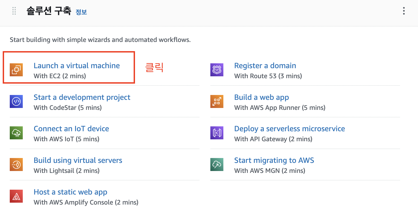
Task: Click the AWS IoT green cloud icon
Action: tap(16, 133)
